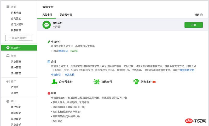Click the 公众号支付 label
This screenshot has height=126, width=209.
click(x=66, y=82)
